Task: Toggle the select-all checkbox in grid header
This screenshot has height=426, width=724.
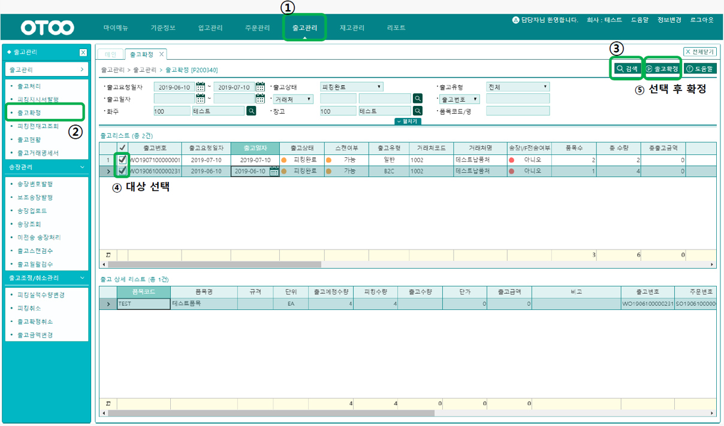Action: 122,148
